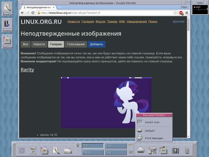Close the Неподтвержденные Chrome tab
Viewport: 209px width, 157px height.
pos(54,8)
